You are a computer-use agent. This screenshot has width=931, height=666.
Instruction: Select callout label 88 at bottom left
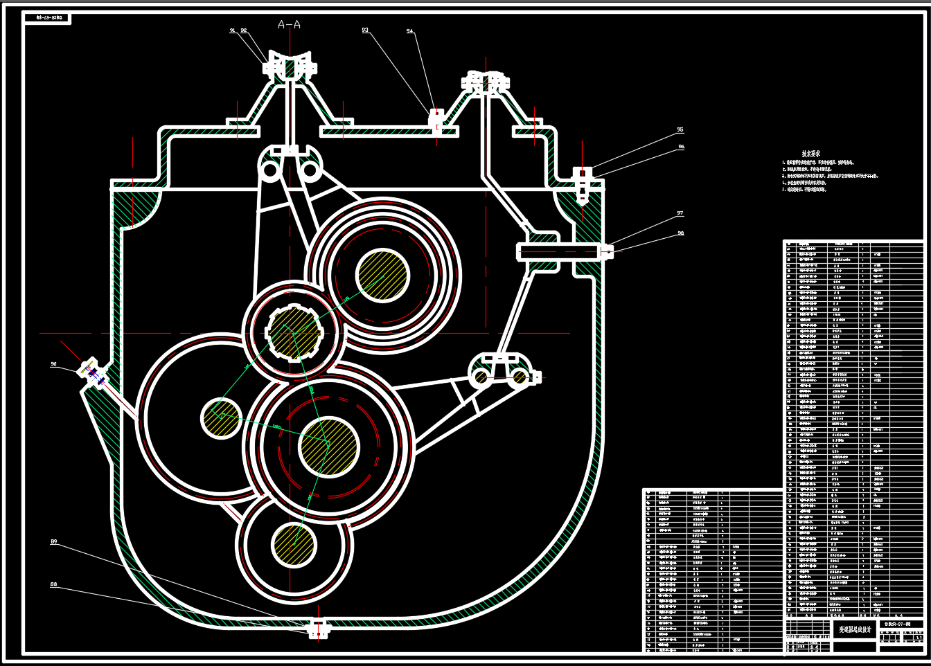53,585
